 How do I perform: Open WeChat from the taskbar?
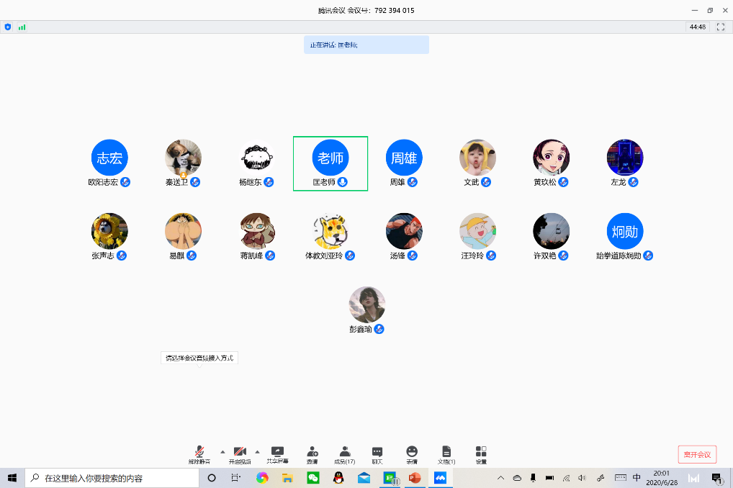click(312, 478)
